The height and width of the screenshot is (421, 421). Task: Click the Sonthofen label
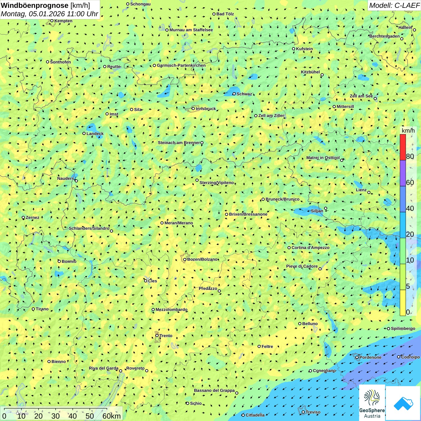[x=60, y=62]
